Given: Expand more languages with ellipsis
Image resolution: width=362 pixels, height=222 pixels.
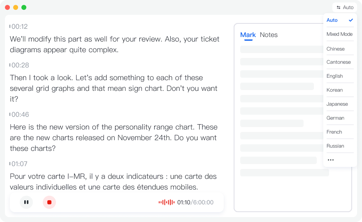Looking at the screenshot, I should coord(330,160).
